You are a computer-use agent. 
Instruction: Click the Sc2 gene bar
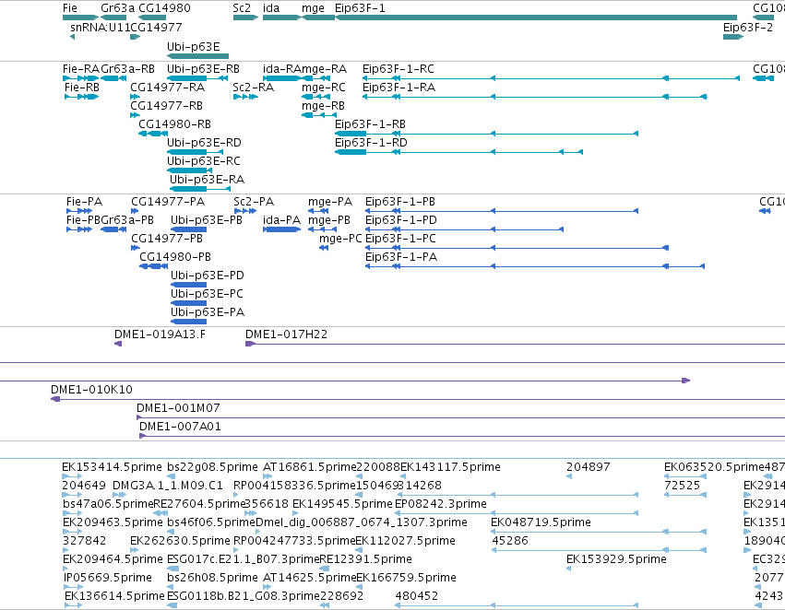coord(245,18)
